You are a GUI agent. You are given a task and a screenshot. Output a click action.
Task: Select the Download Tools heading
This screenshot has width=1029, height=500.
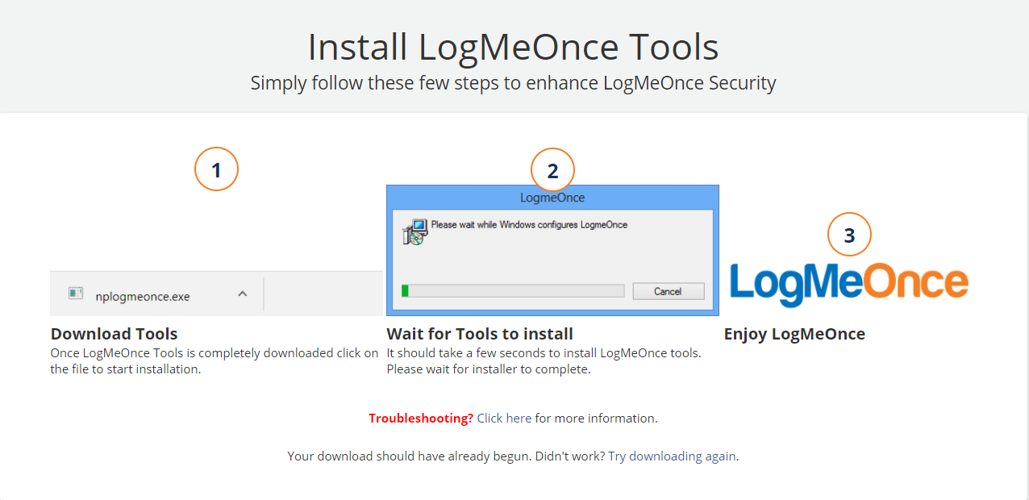(114, 334)
